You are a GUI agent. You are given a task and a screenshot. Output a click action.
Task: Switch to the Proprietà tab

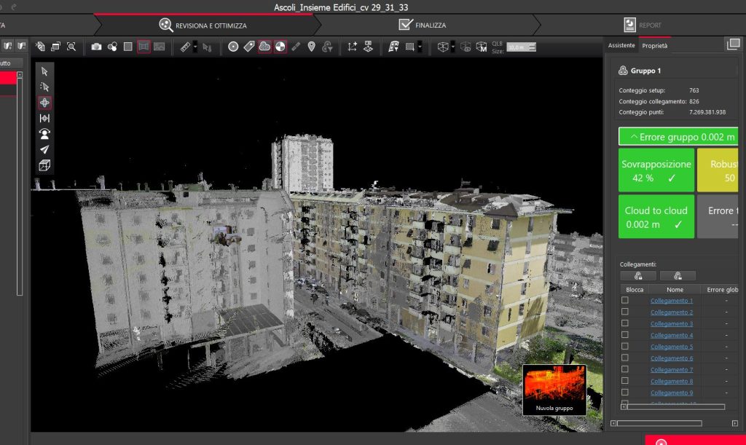[x=655, y=46]
